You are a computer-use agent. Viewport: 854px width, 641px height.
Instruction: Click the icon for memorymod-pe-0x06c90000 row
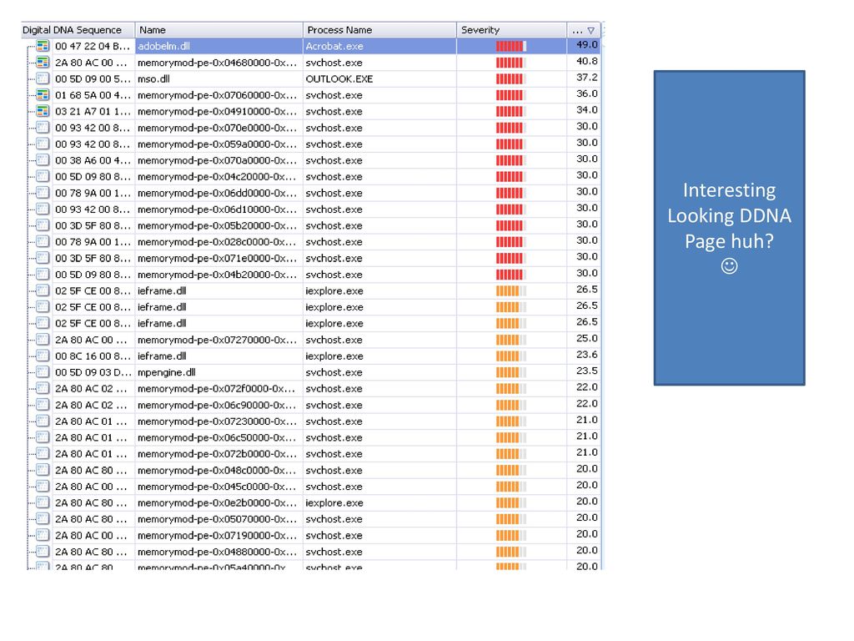point(43,405)
